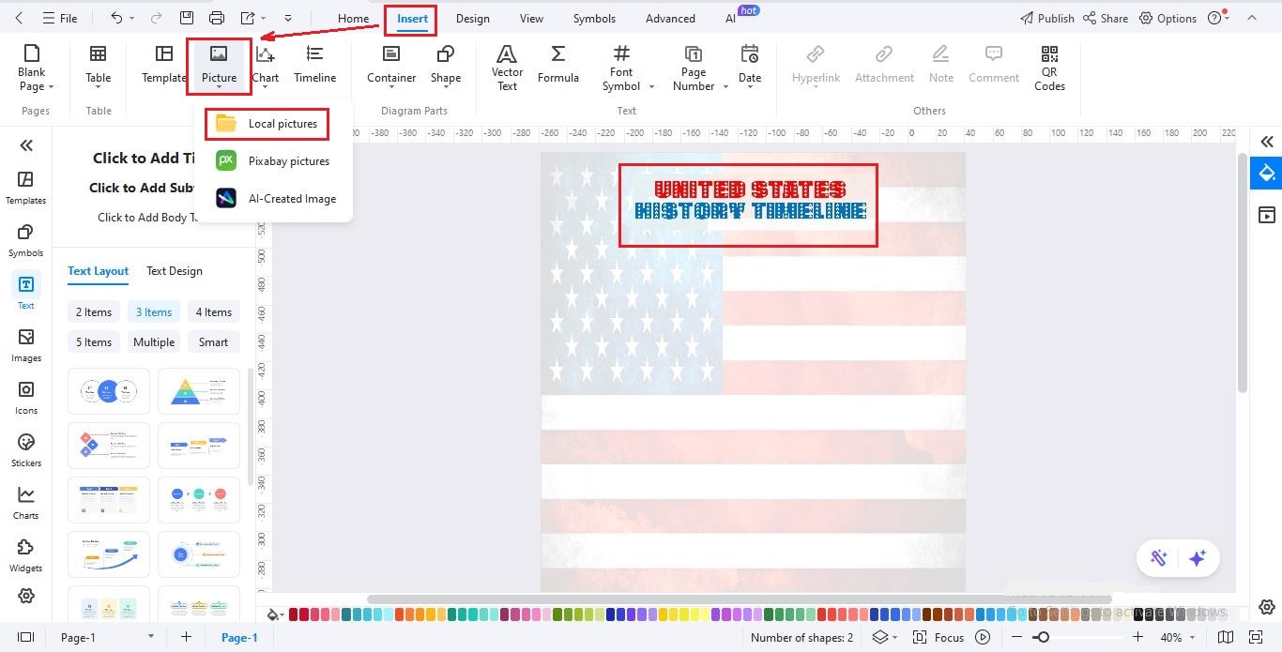Click the Container diagram part
The height and width of the screenshot is (652, 1282).
point(391,65)
